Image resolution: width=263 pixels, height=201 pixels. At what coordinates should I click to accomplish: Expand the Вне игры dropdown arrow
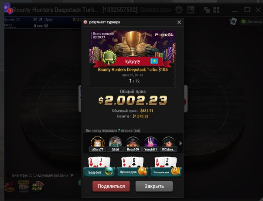pos(72,176)
